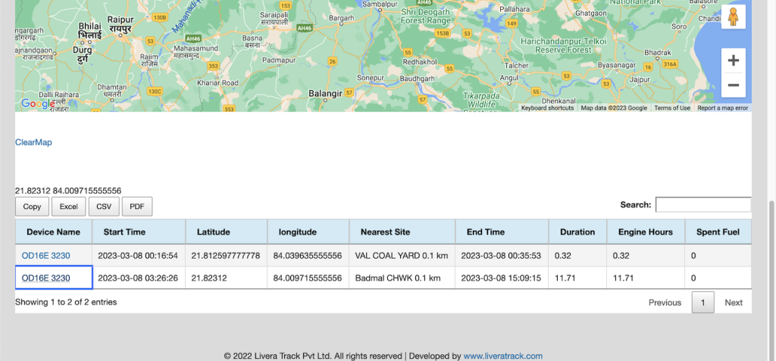Viewport: 776px width, 361px height.
Task: Go to Previous page
Action: [x=665, y=303]
